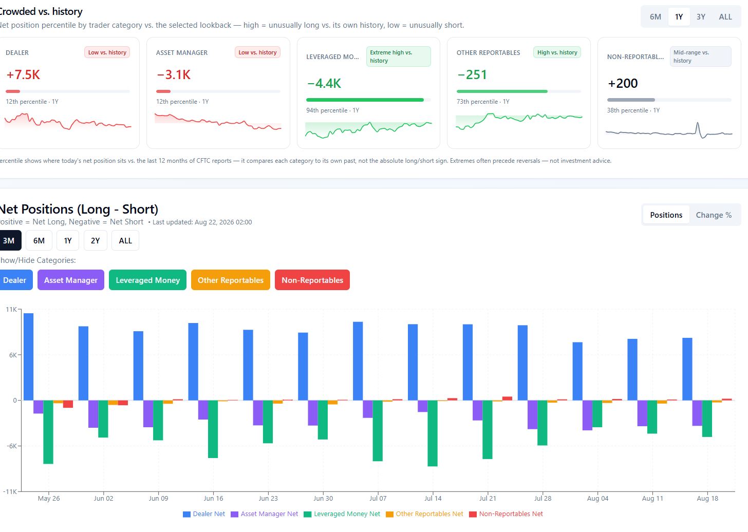Viewport: 748px width, 532px height.
Task: Switch net positions view to Change %
Action: (x=714, y=215)
